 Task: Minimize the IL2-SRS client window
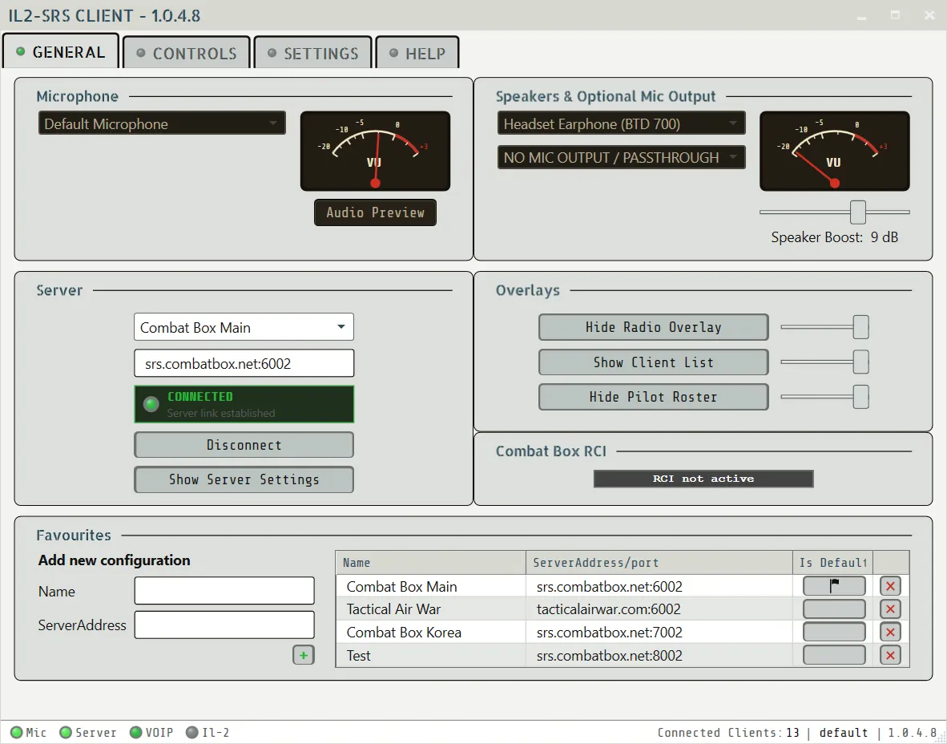862,16
